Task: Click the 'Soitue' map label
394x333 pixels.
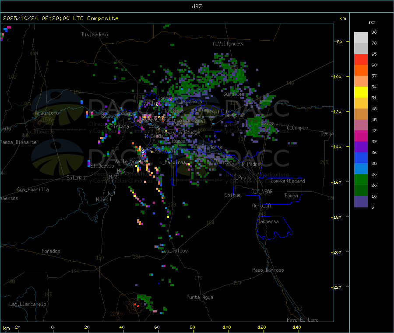Action: point(232,195)
